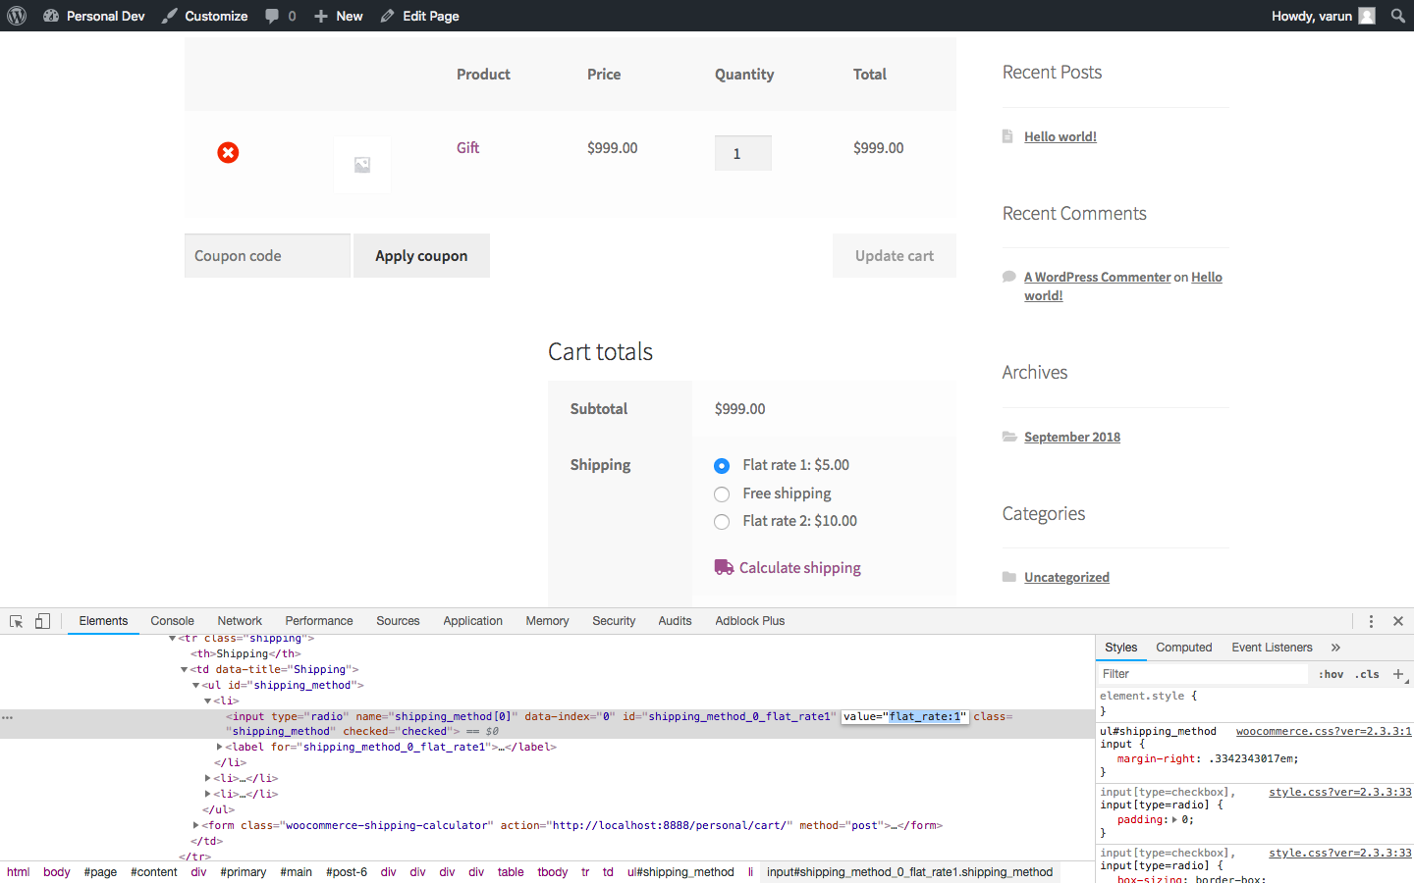Viewport: 1414px width, 883px height.
Task: Open the Uncategorized category
Action: click(1066, 577)
